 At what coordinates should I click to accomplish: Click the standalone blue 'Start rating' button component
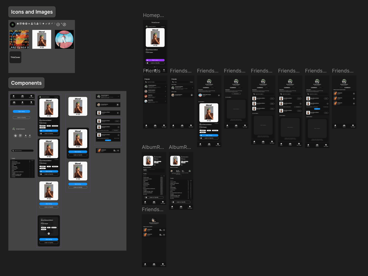coord(21,111)
